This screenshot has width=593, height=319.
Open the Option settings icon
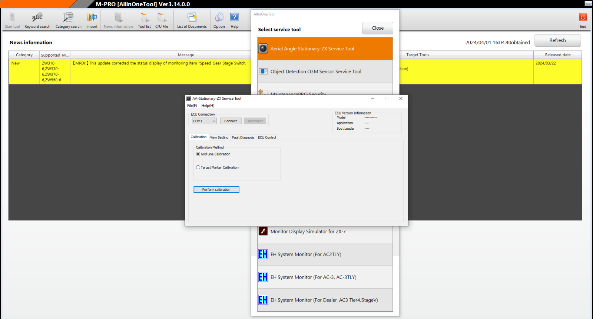(219, 20)
